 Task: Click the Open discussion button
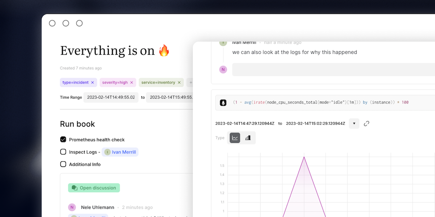[94, 188]
